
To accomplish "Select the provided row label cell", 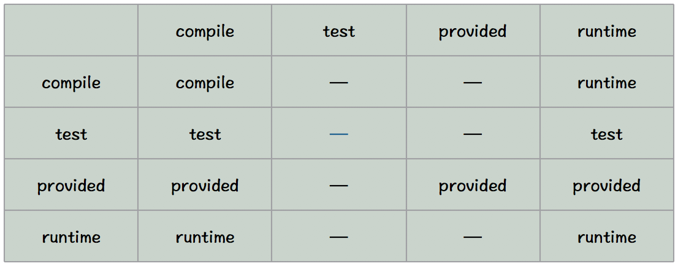I will point(71,184).
